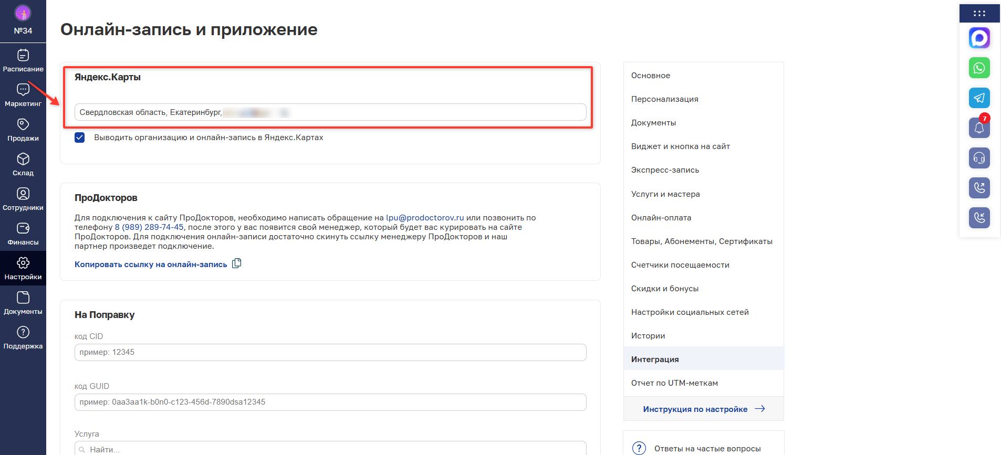
Task: Select Услуги и мастера menu item
Action: tap(703, 194)
